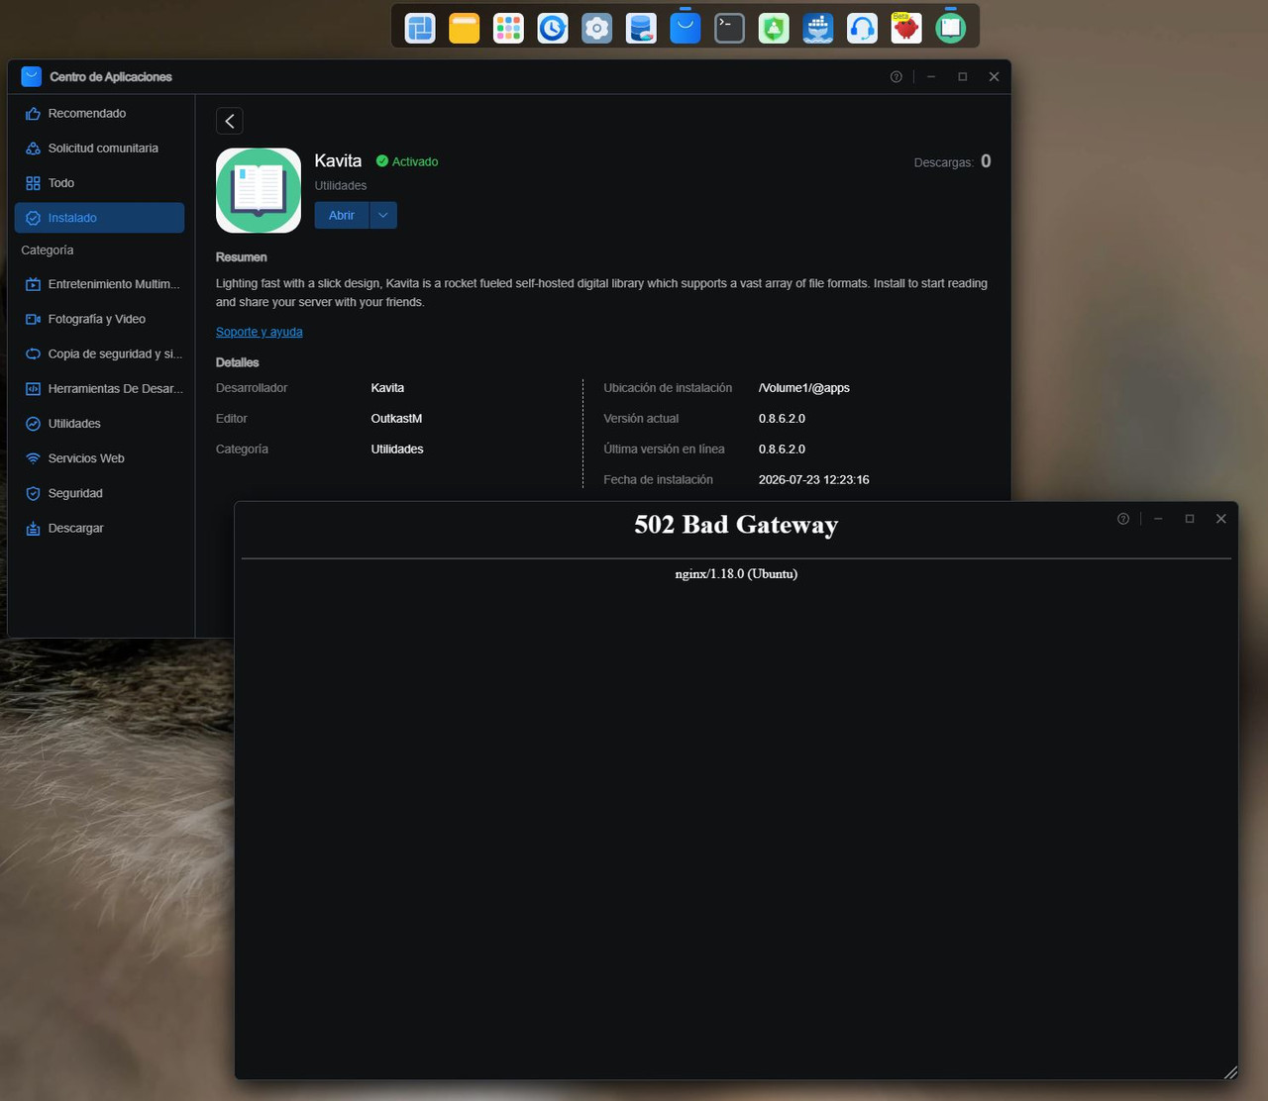Open the red Beta app in dock
The height and width of the screenshot is (1101, 1268).
(x=906, y=28)
